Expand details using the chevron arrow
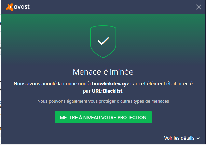The height and width of the screenshot is (145, 206). pyautogui.click(x=198, y=139)
